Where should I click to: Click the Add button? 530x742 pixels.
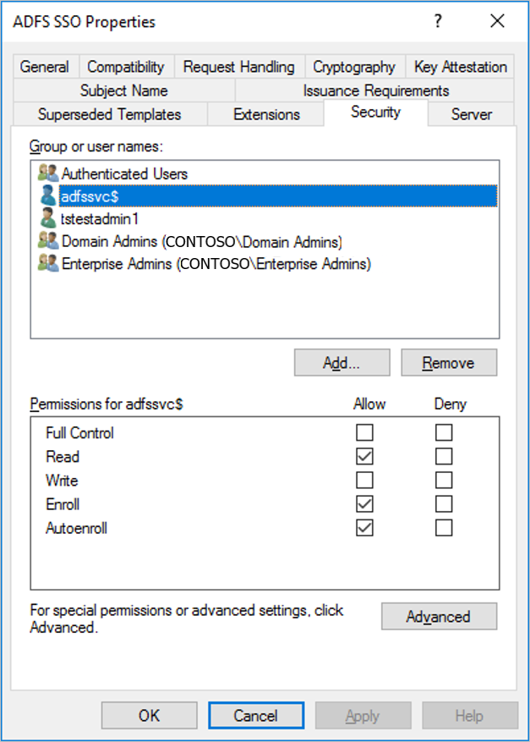click(341, 362)
